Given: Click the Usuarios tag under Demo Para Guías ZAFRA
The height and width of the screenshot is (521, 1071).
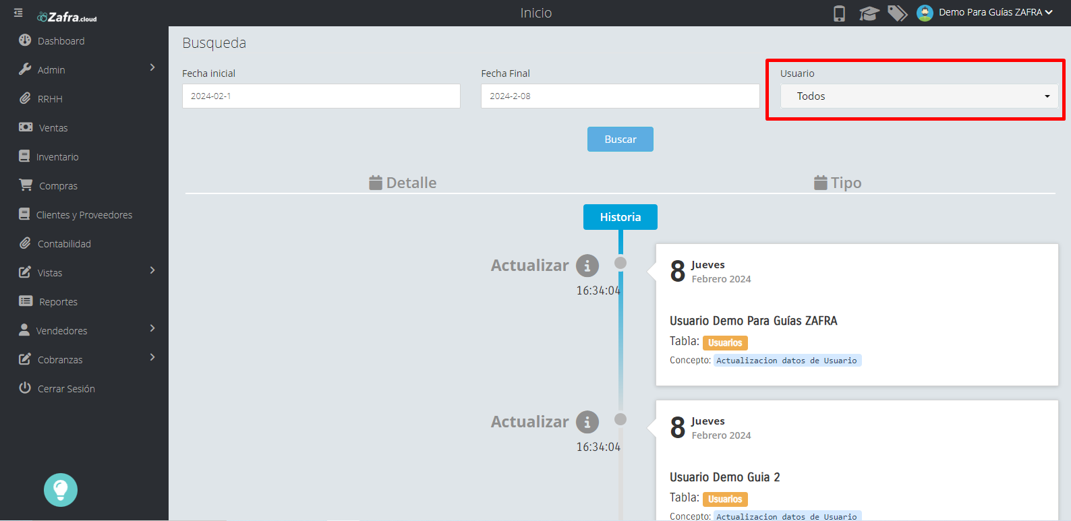Looking at the screenshot, I should [725, 343].
